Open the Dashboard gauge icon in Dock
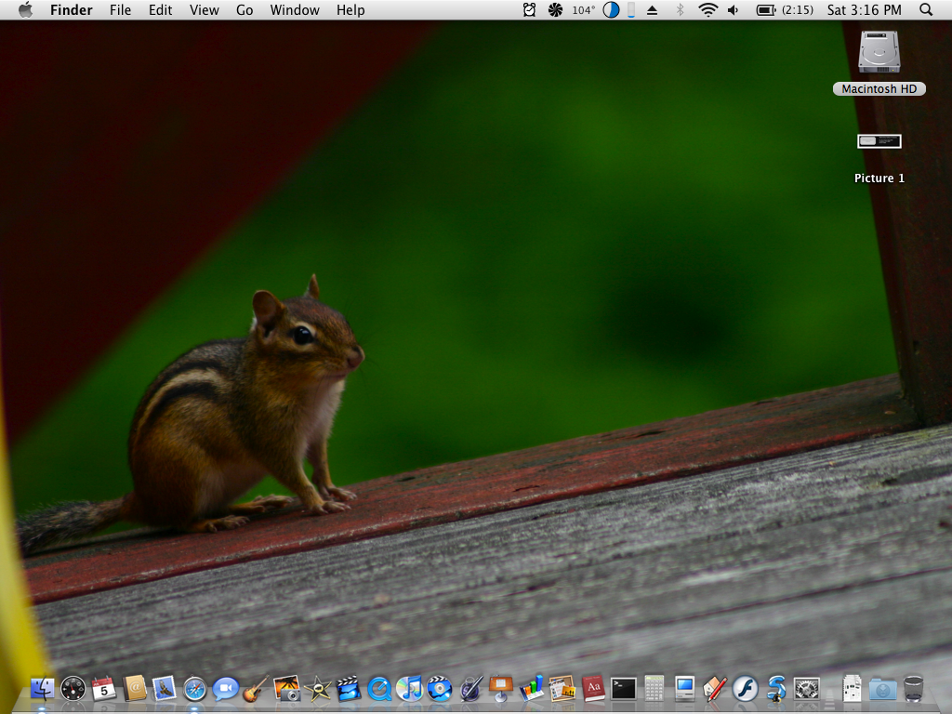Viewport: 952px width, 714px height. (x=73, y=689)
